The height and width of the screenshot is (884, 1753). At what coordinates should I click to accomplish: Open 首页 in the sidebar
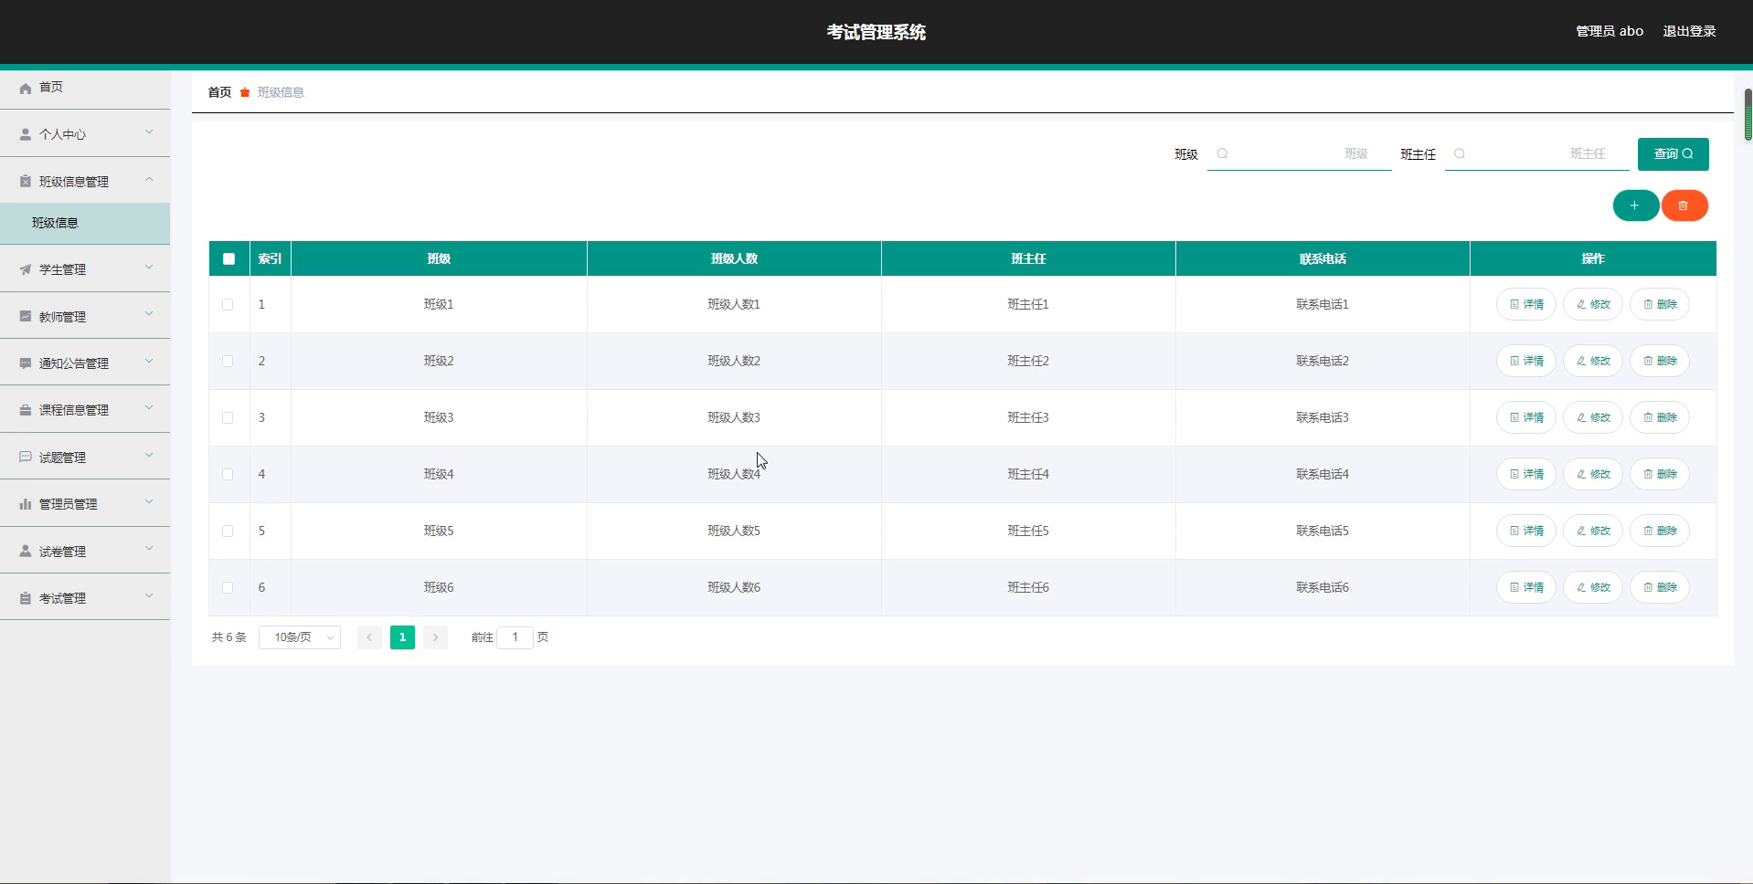click(x=85, y=88)
